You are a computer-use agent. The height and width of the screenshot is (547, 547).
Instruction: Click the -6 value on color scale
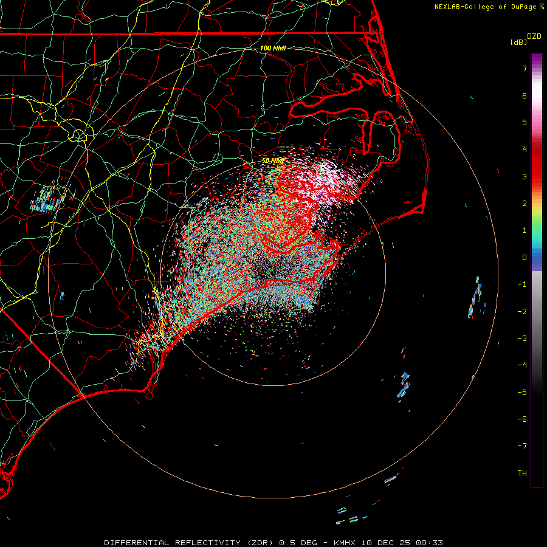522,419
